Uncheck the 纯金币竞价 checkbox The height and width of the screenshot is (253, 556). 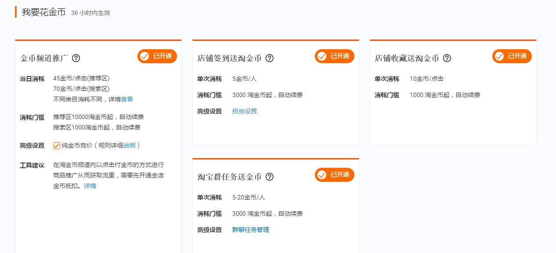click(x=56, y=145)
